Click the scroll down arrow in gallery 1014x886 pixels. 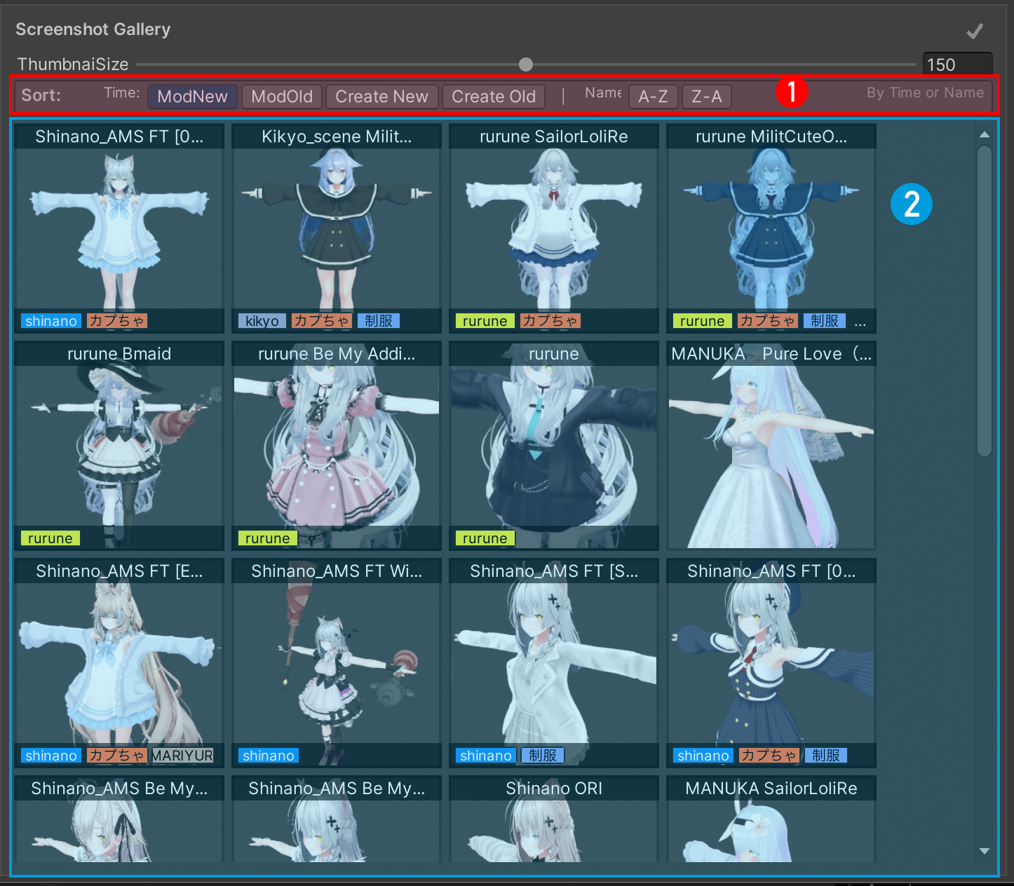pos(985,851)
